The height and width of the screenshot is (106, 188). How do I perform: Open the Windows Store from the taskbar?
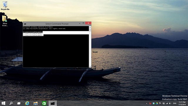click(x=44, y=103)
